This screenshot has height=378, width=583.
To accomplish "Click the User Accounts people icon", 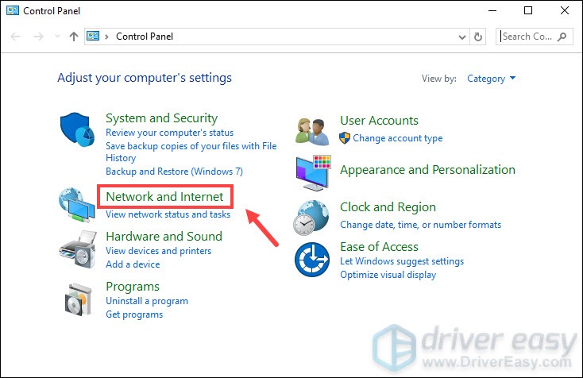I will click(x=312, y=129).
